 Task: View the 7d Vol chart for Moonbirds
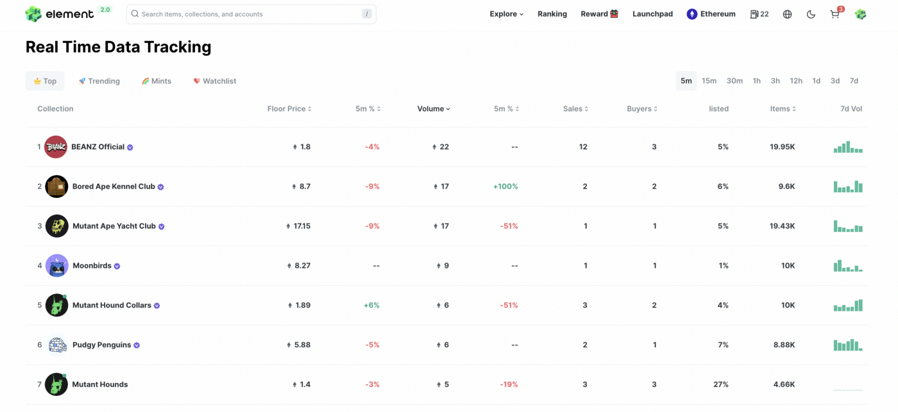(x=848, y=265)
